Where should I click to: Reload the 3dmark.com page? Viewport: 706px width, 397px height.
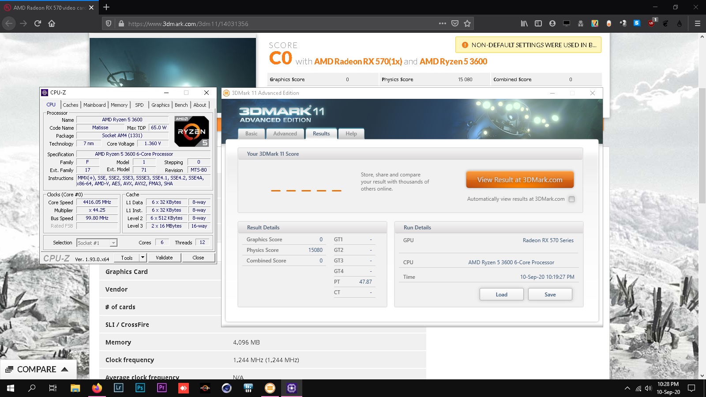click(38, 23)
